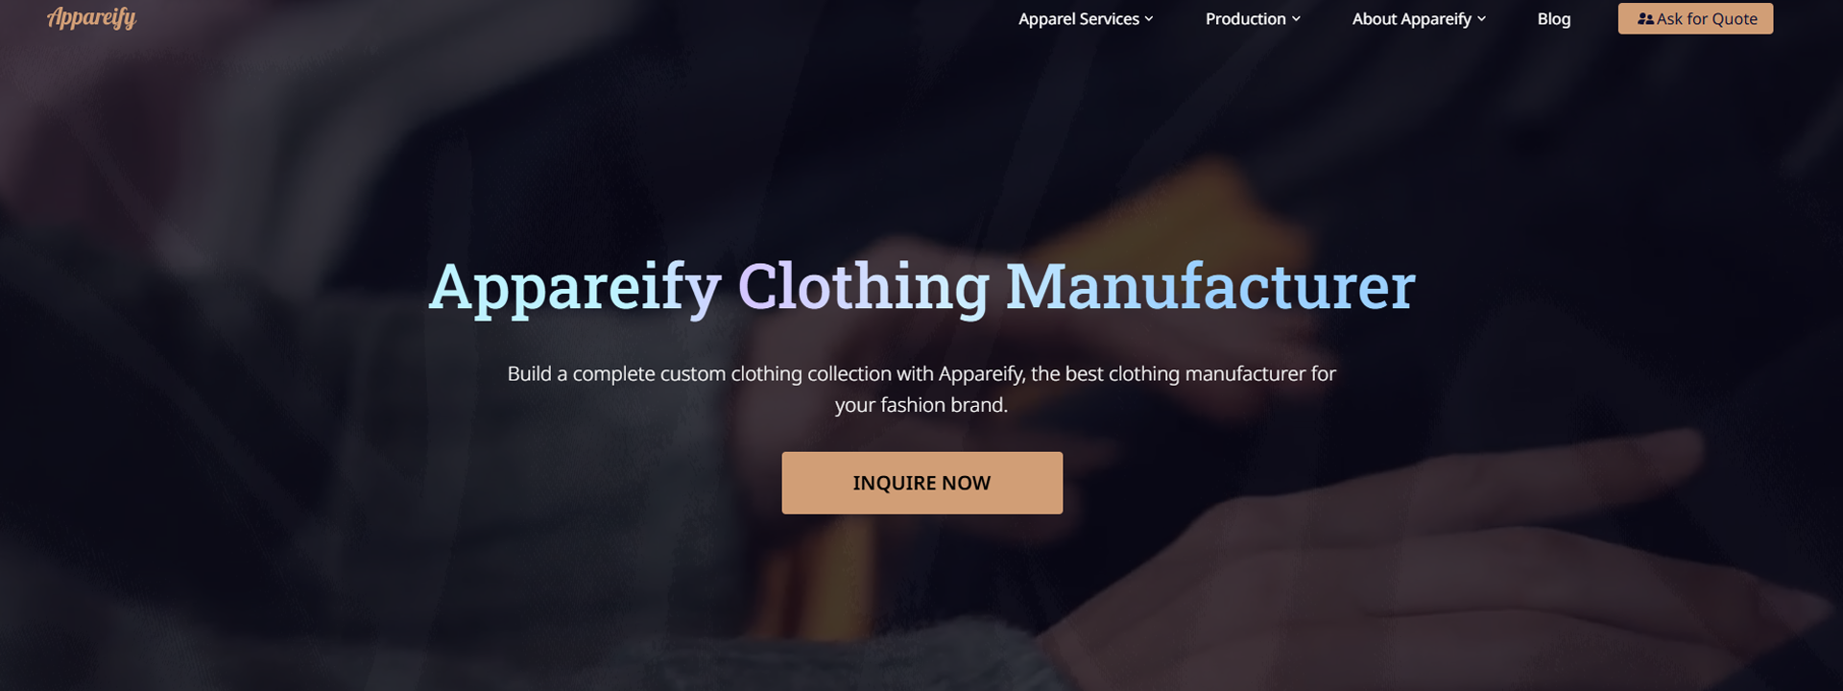
Task: Click the word Appareify in the headline
Action: pyautogui.click(x=574, y=286)
